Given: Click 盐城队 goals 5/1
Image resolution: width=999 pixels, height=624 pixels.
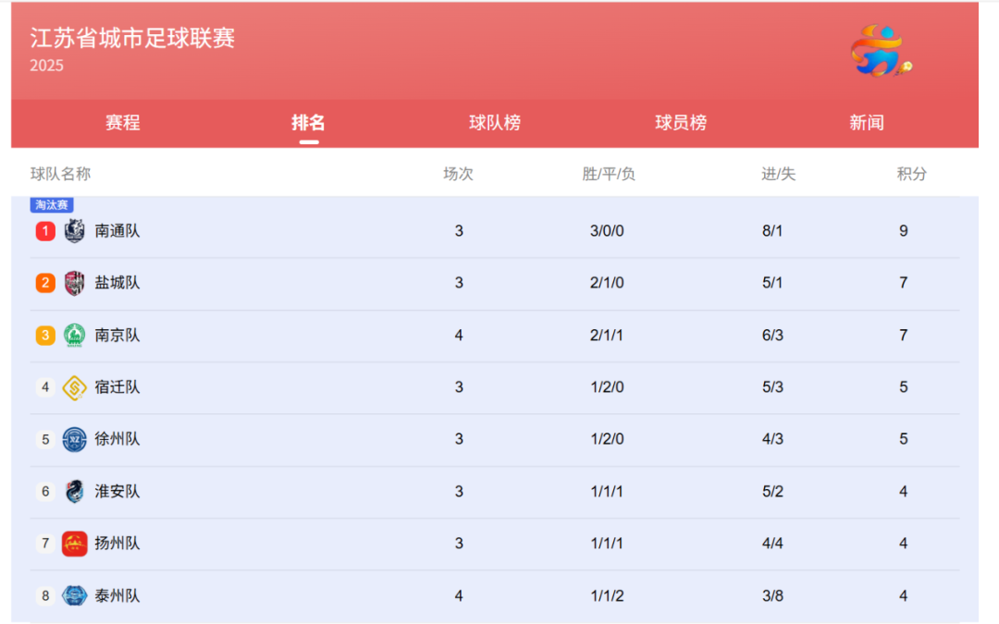Looking at the screenshot, I should pos(772,283).
